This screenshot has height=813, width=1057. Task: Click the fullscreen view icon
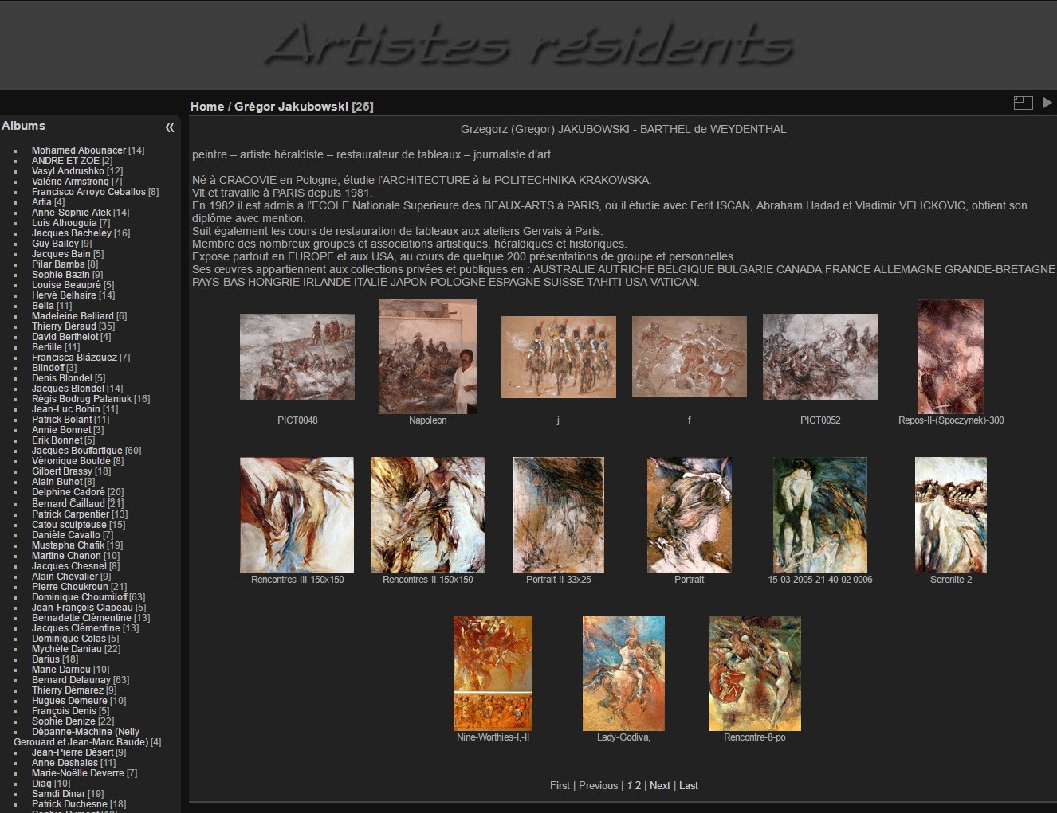tap(1023, 103)
